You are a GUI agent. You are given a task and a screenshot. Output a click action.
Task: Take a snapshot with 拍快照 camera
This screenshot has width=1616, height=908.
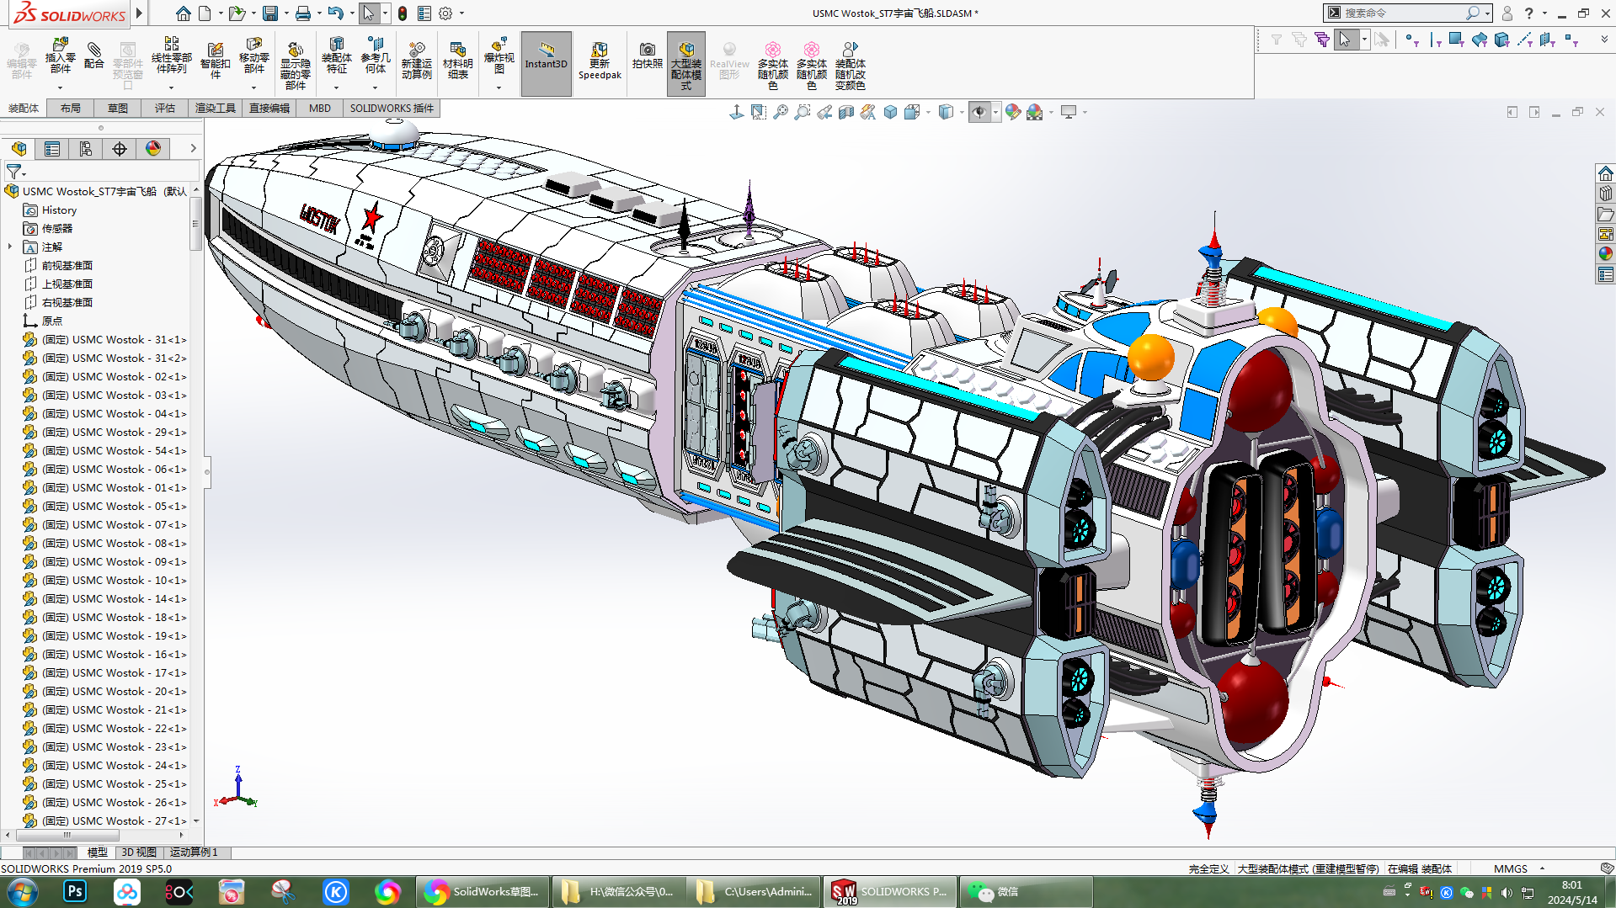click(647, 56)
